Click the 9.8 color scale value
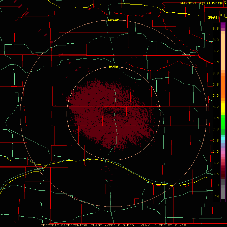Screen dimensions: 227x227 tap(216, 28)
